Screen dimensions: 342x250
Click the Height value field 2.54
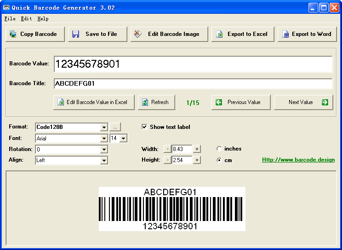click(x=182, y=160)
